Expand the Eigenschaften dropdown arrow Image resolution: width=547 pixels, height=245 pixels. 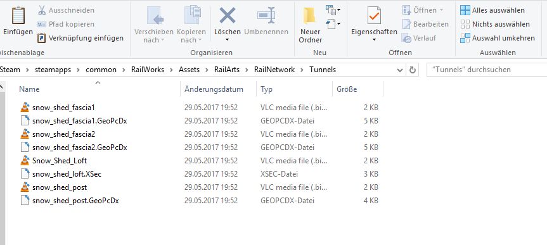click(374, 40)
